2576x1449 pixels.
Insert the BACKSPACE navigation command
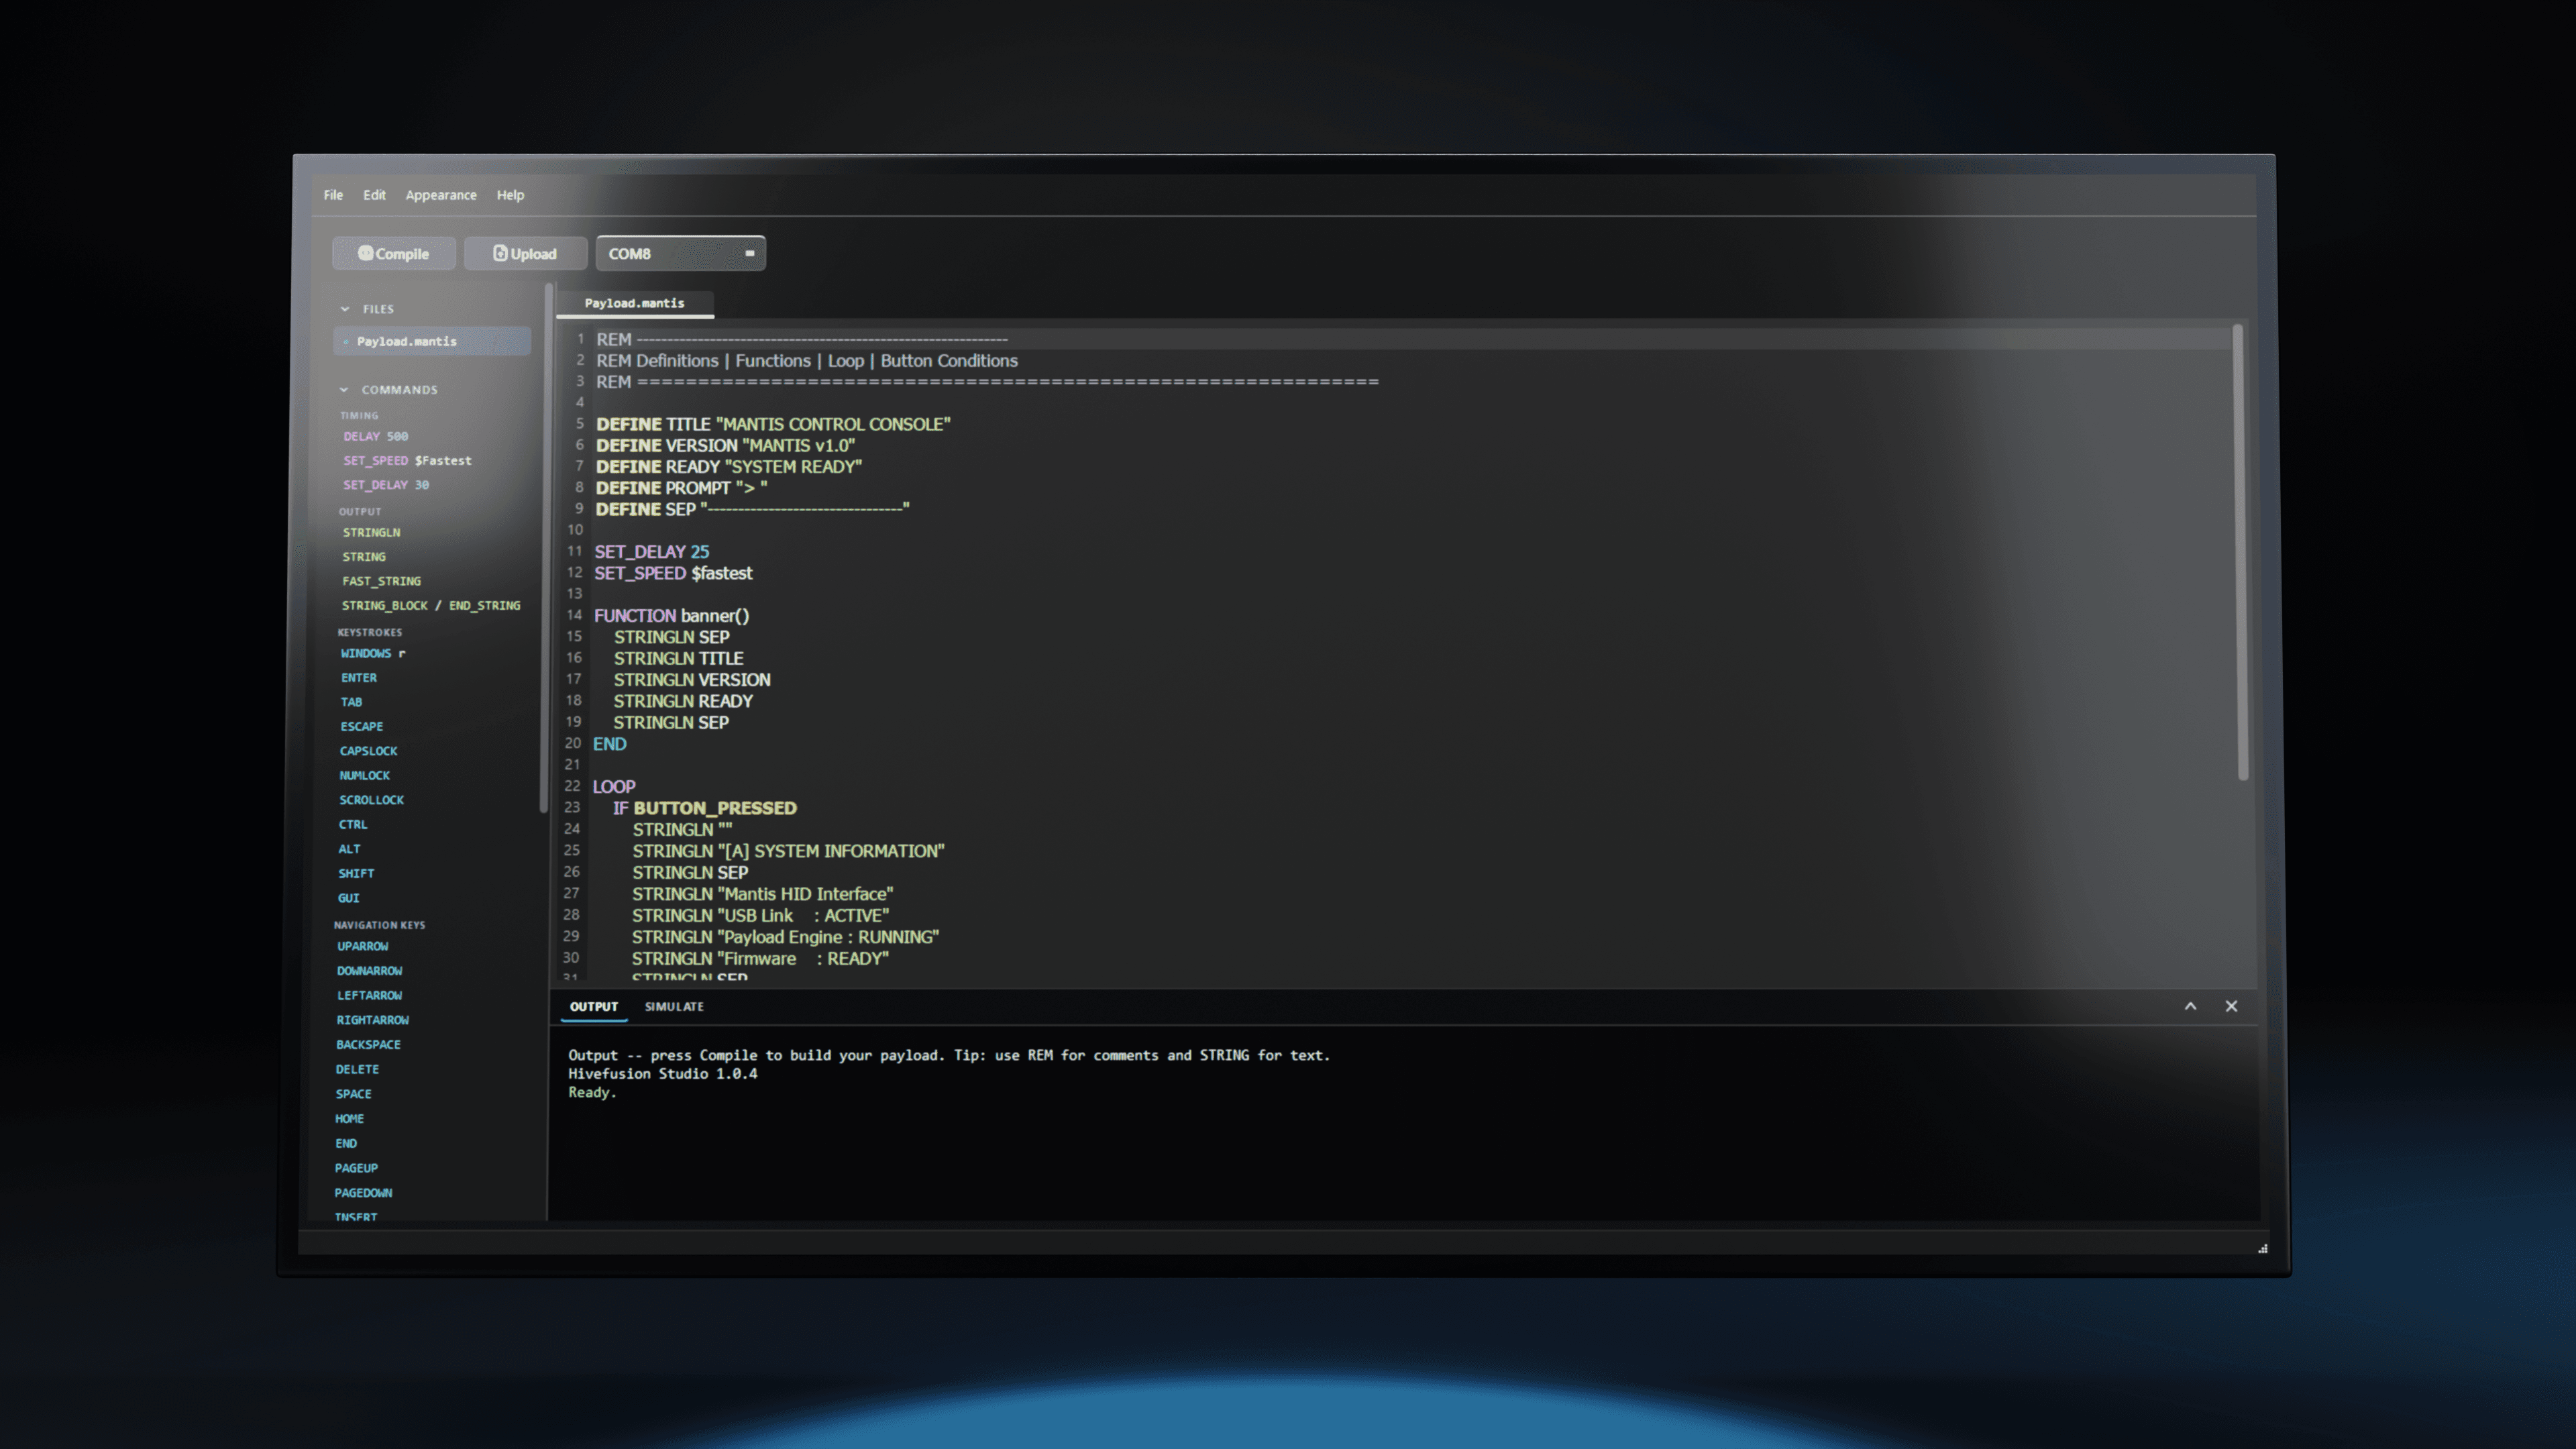pos(368,1045)
